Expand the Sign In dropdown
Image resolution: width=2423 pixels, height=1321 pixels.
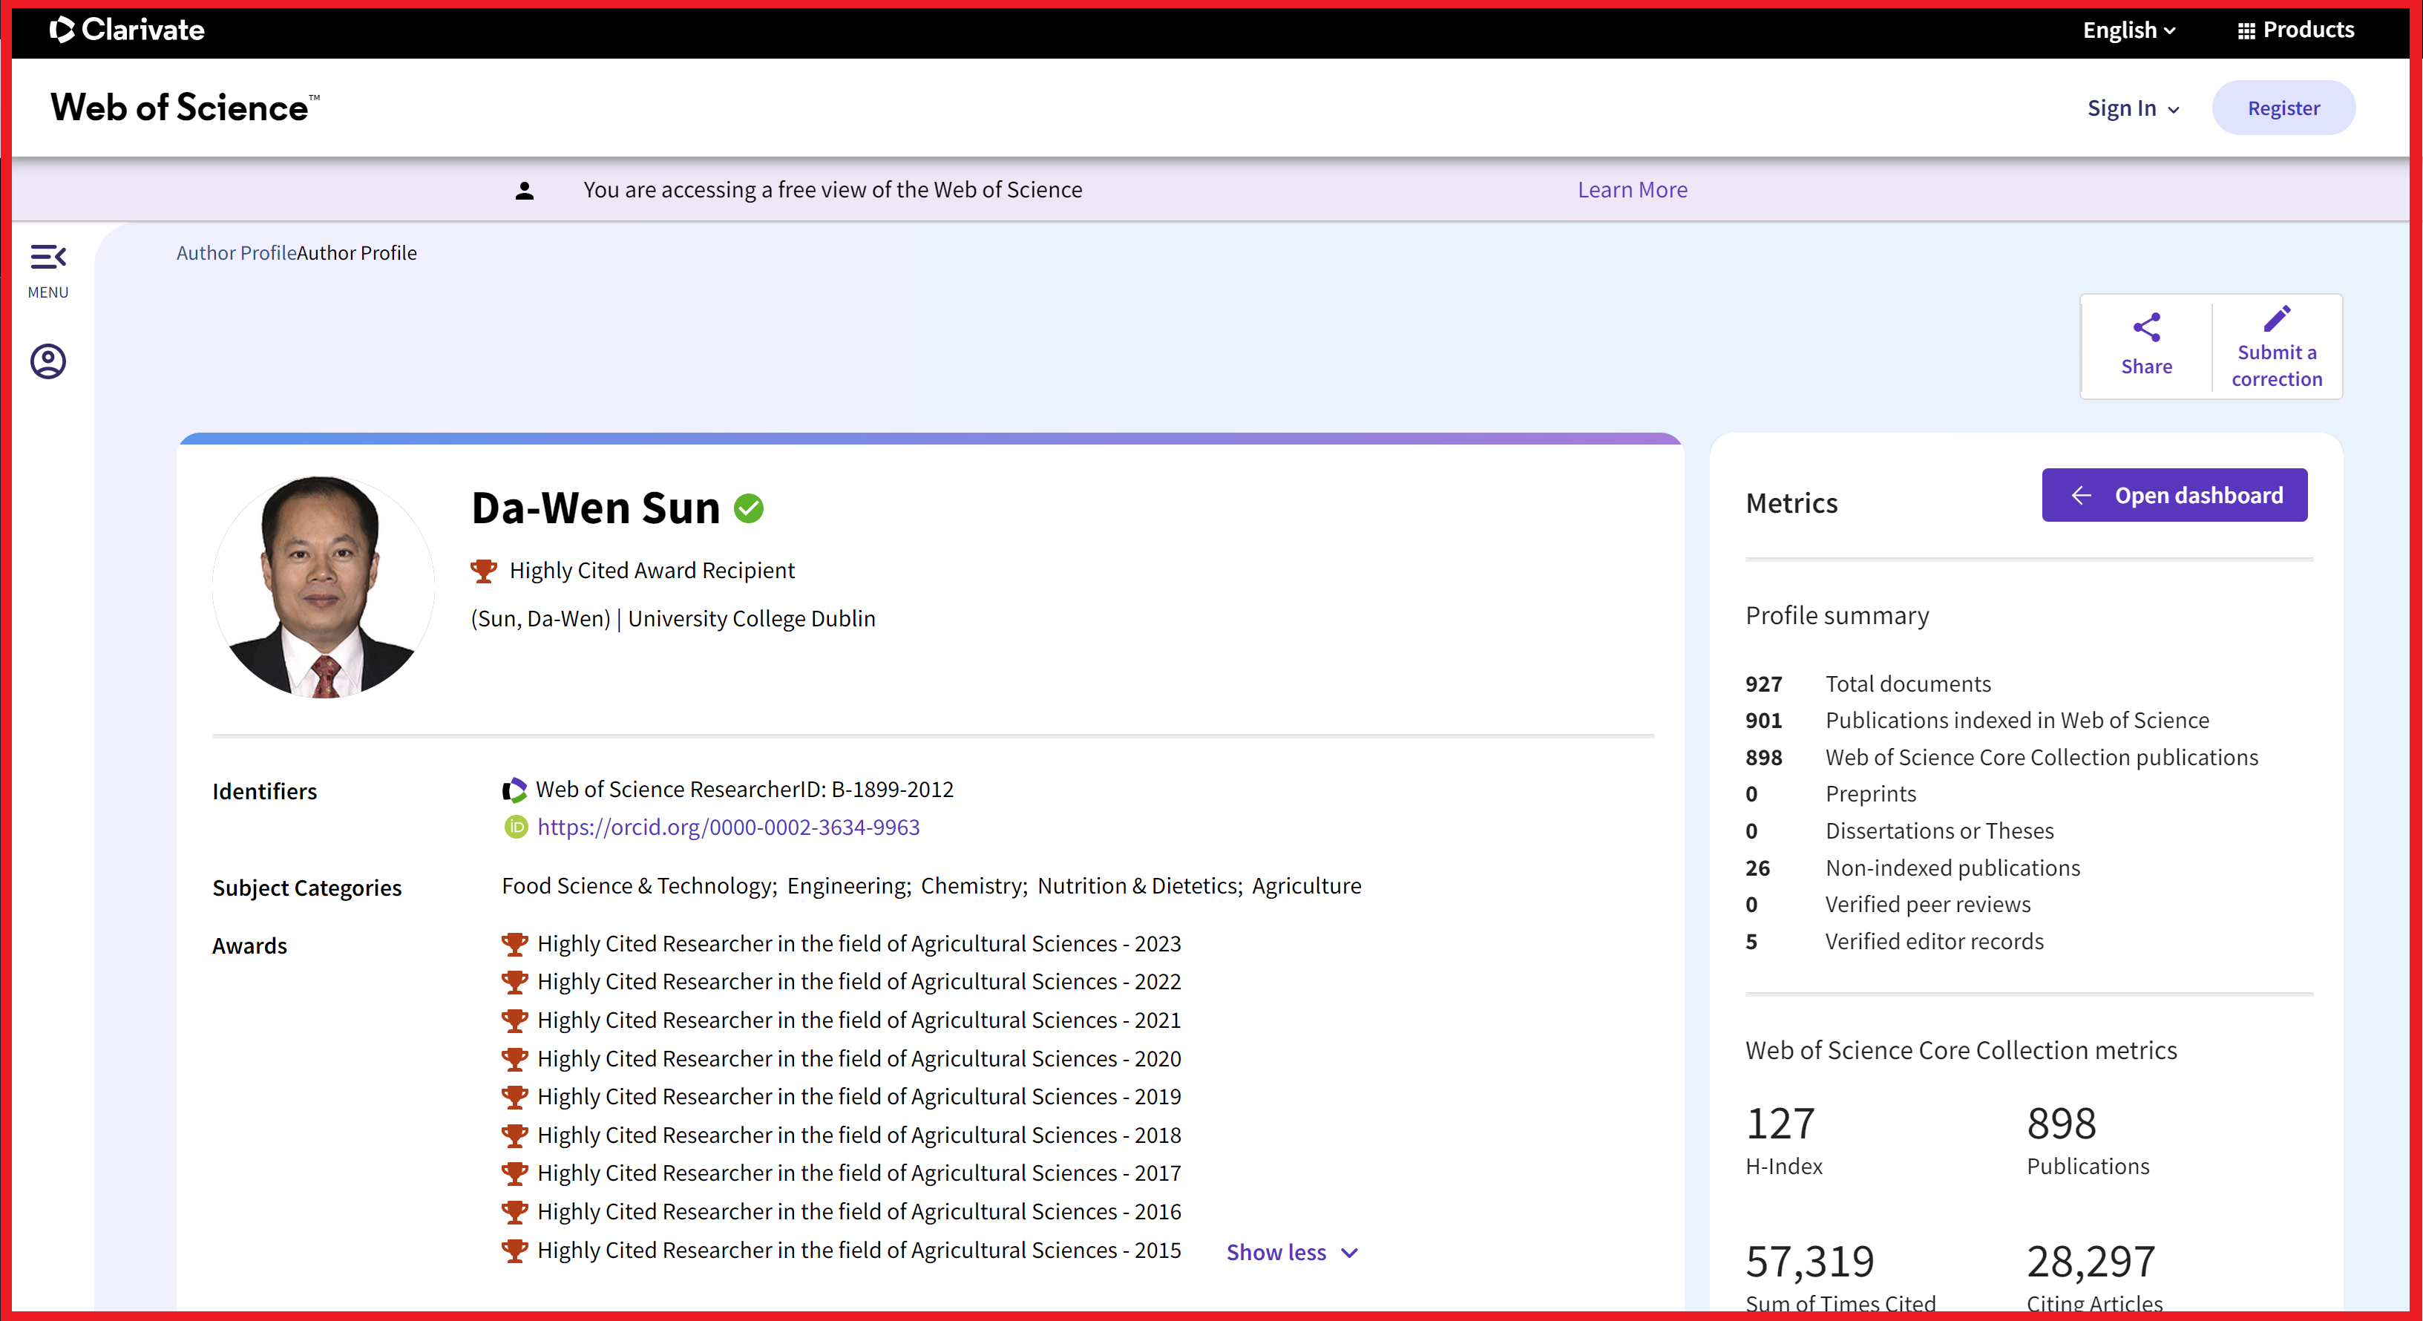click(x=2132, y=108)
